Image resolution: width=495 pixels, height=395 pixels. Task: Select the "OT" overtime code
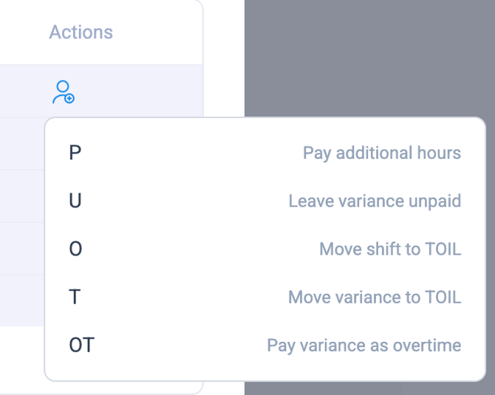coord(81,346)
